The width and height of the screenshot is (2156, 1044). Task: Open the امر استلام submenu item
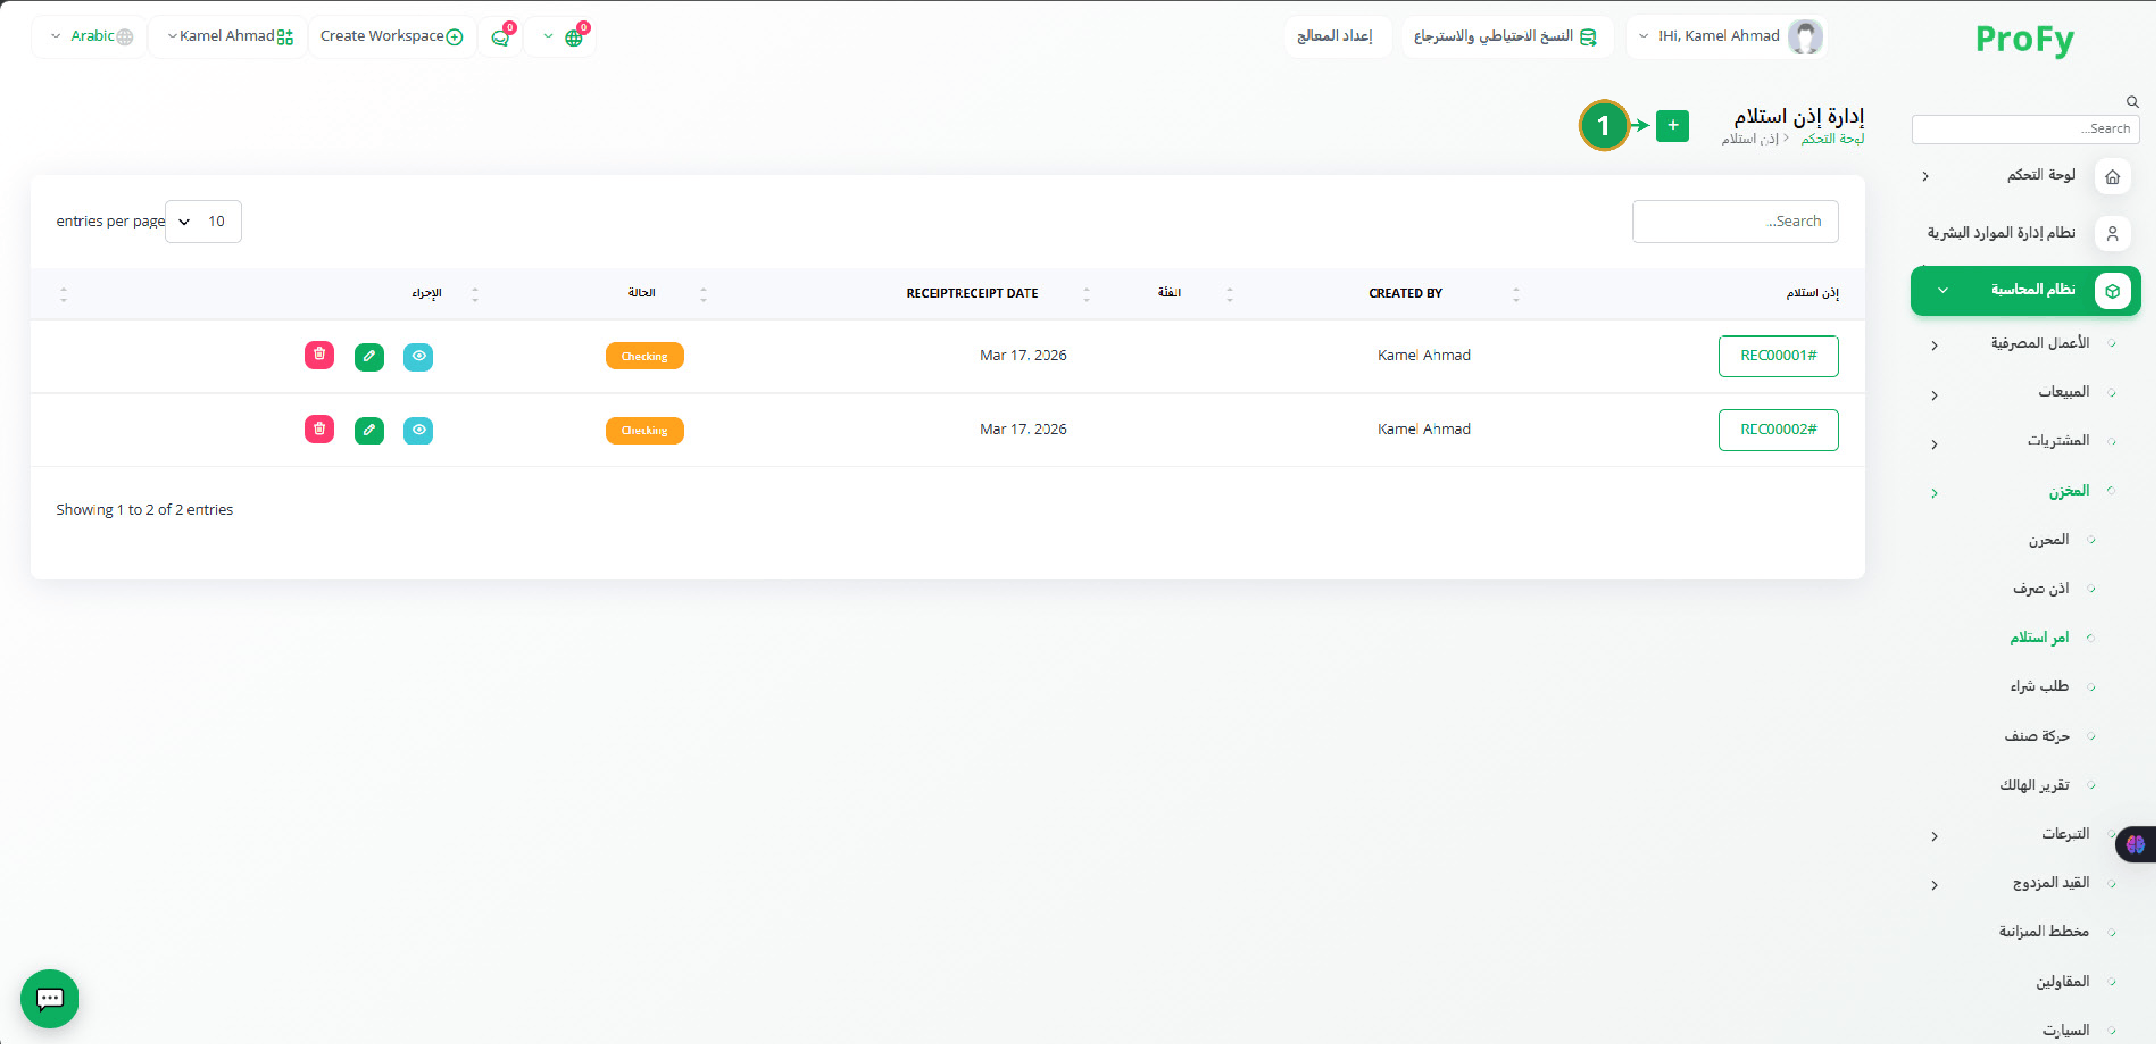click(2039, 638)
